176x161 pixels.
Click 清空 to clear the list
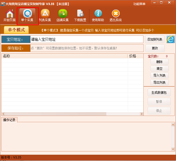[x=159, y=69]
